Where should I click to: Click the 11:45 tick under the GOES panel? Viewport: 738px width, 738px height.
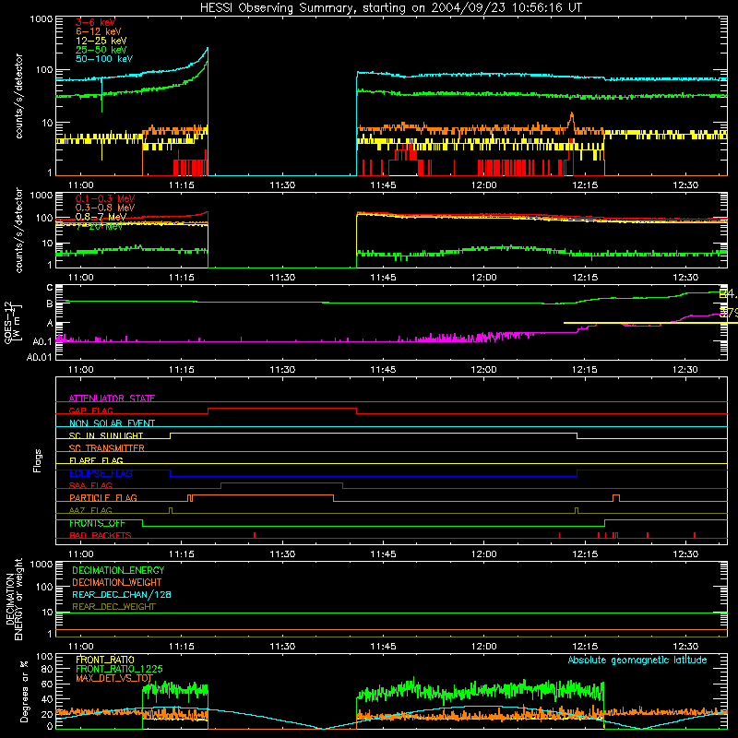click(x=383, y=370)
